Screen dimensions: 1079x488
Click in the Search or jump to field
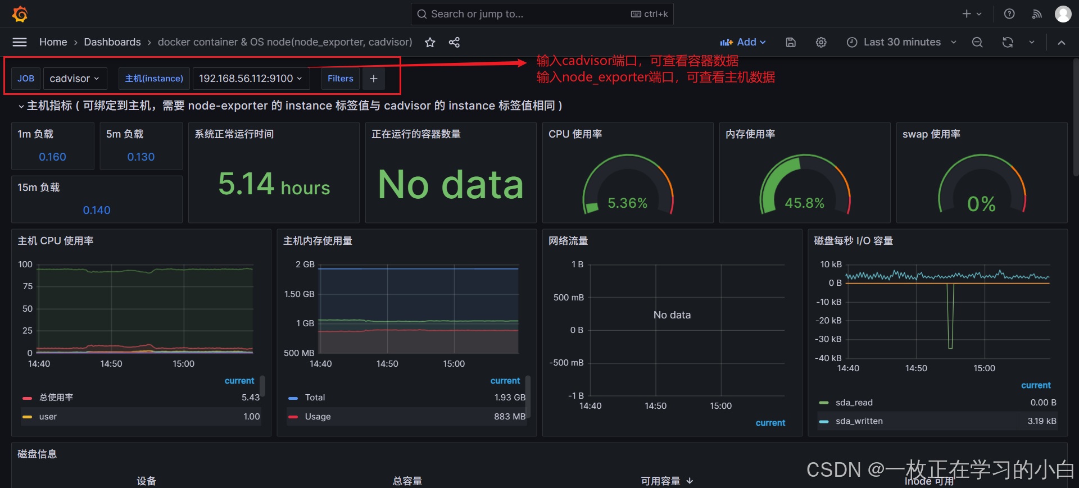(542, 14)
